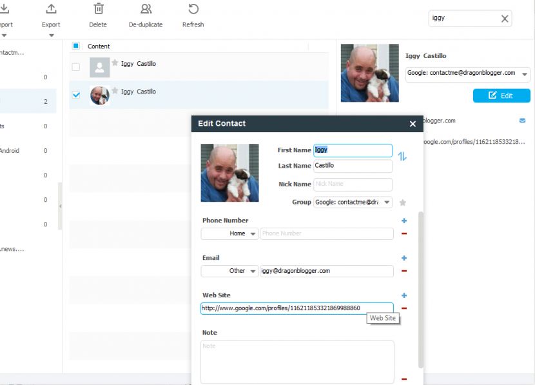The height and width of the screenshot is (385, 535).
Task: Click the large contact photo in details panel
Action: point(370,73)
